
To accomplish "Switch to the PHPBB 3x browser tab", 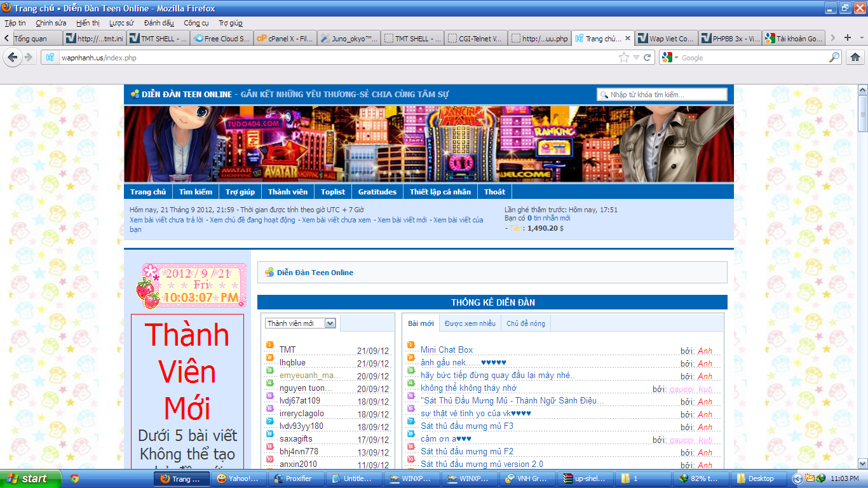I will point(730,38).
